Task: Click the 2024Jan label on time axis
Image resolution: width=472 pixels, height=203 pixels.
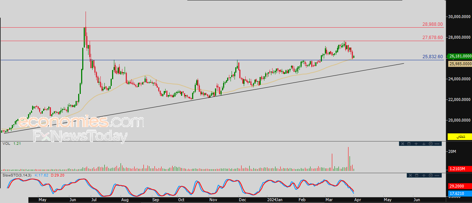Action: click(274, 200)
